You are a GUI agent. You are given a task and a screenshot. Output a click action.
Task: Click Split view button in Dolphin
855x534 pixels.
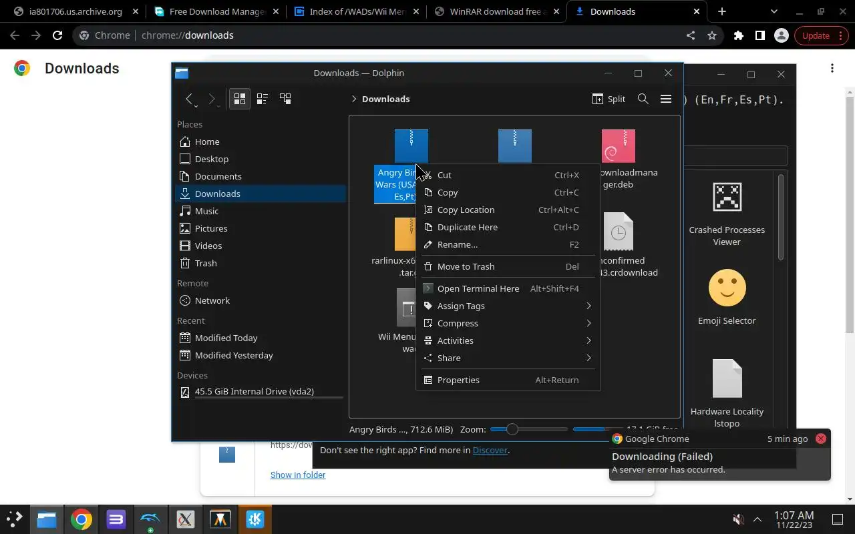coord(609,99)
